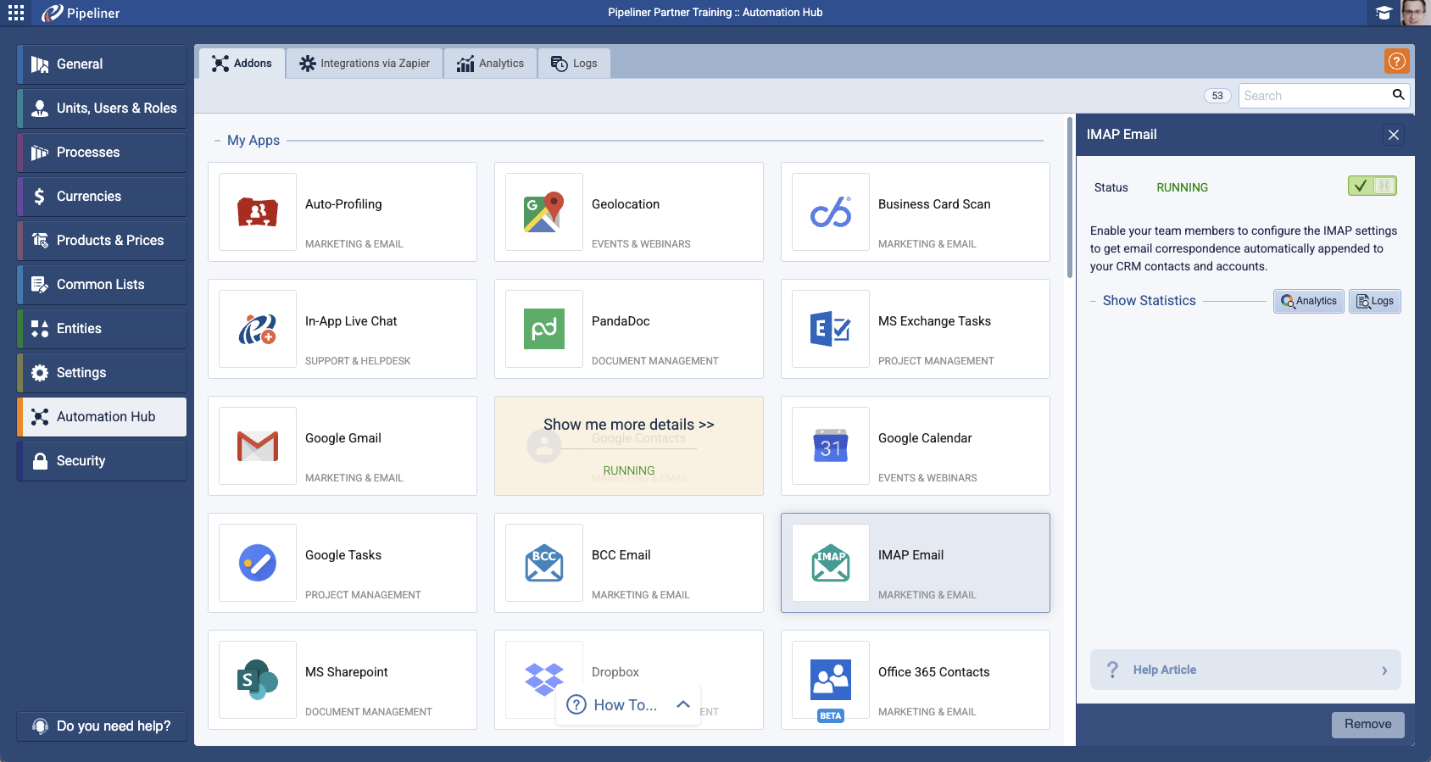Image resolution: width=1431 pixels, height=762 pixels.
Task: Click the Remove button
Action: pyautogui.click(x=1367, y=724)
